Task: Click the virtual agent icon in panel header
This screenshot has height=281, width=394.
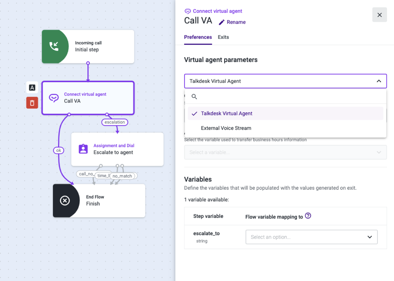Action: [188, 11]
